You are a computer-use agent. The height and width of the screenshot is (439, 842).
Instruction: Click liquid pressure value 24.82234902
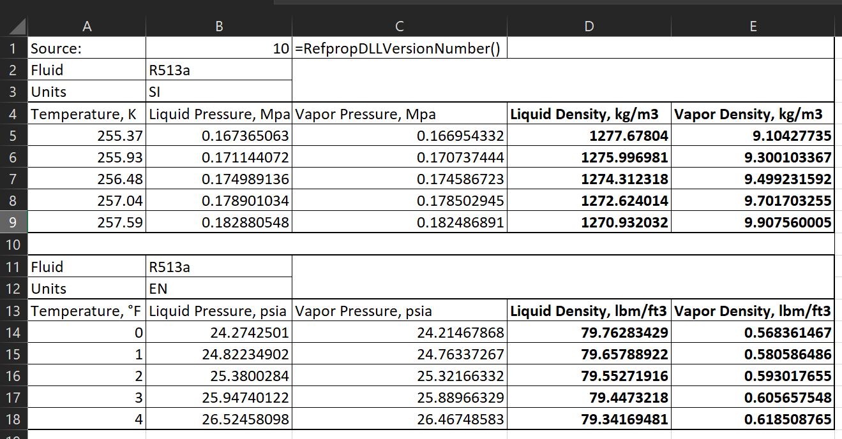pos(219,354)
